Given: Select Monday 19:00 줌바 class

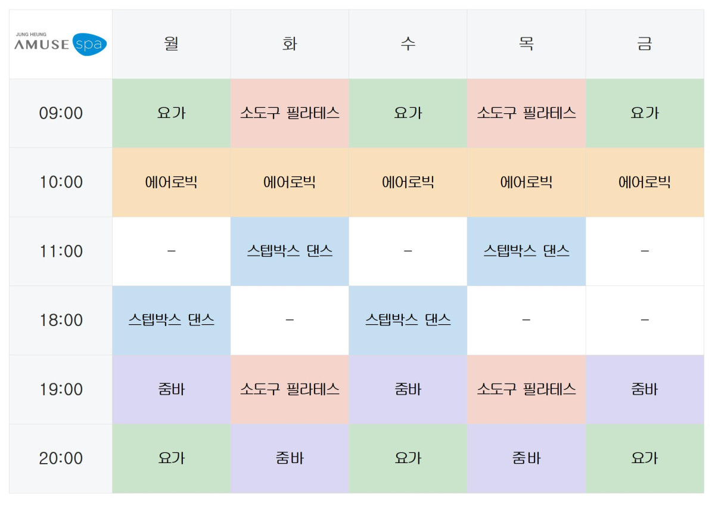Looking at the screenshot, I should point(171,389).
